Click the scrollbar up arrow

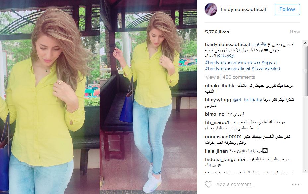[305, 43]
